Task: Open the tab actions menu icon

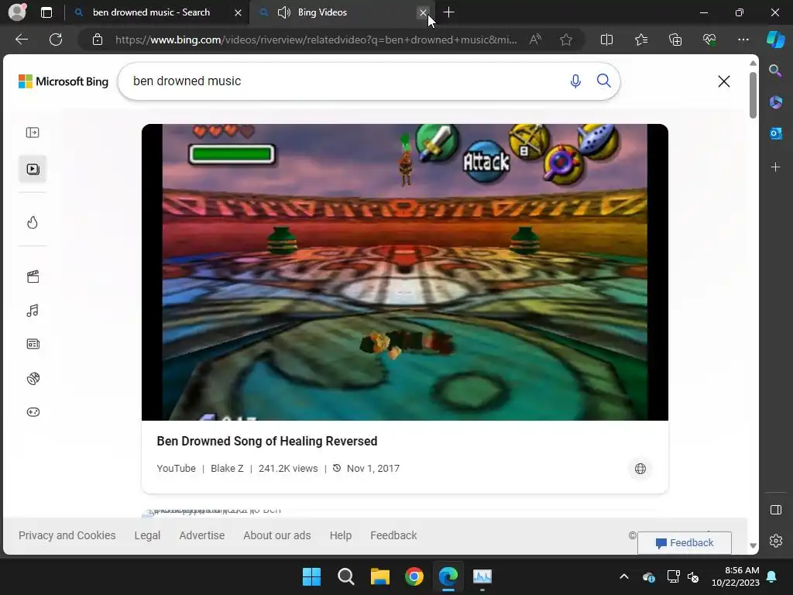Action: point(46,12)
